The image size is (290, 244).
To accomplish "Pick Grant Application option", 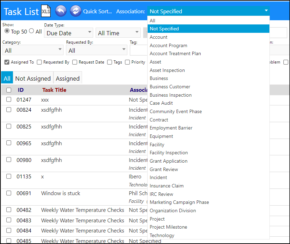I will [x=208, y=161].
